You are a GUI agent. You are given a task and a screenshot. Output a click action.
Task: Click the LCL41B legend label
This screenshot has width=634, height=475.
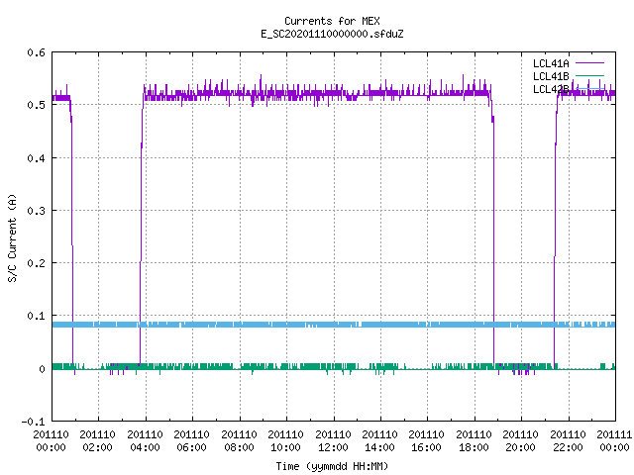[x=551, y=76]
